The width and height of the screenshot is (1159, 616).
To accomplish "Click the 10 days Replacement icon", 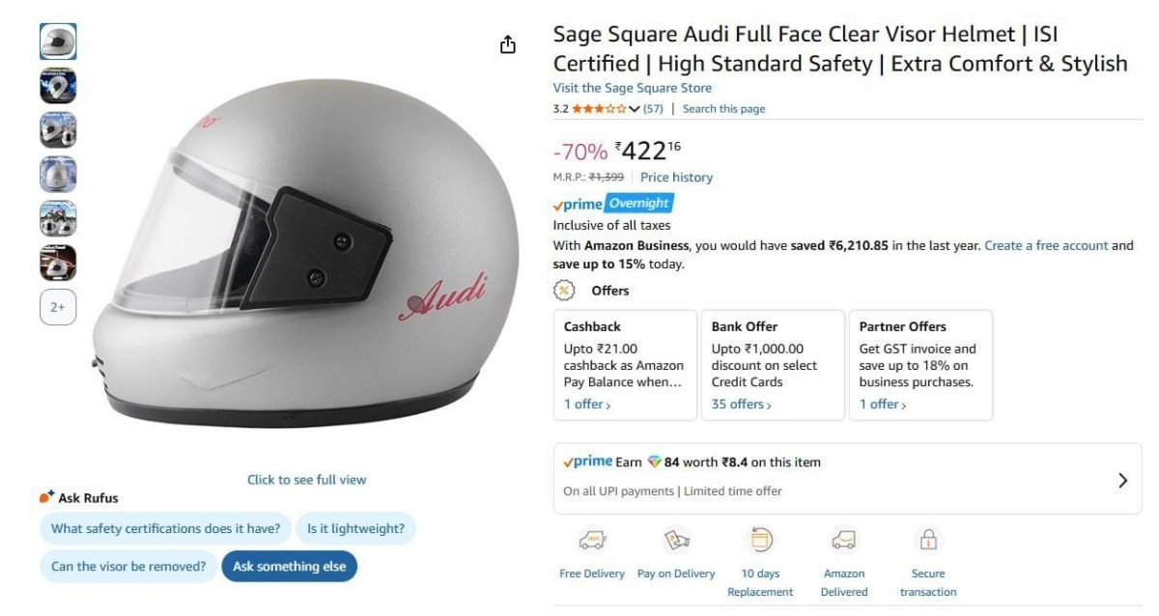I will (761, 540).
